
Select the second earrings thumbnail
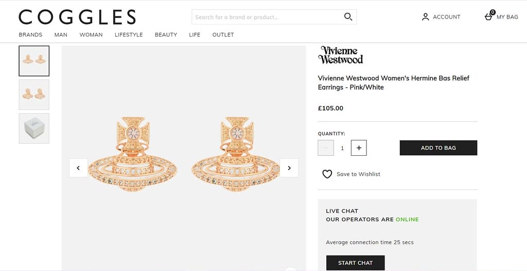(34, 95)
